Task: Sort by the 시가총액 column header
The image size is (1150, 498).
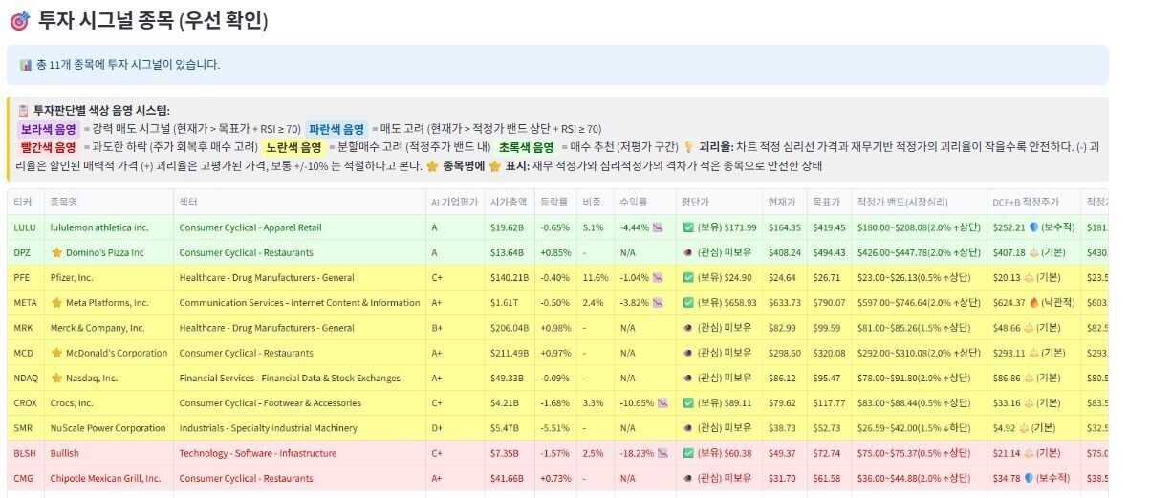Action: tap(509, 203)
